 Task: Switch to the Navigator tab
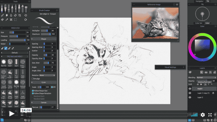tap(199, 1)
